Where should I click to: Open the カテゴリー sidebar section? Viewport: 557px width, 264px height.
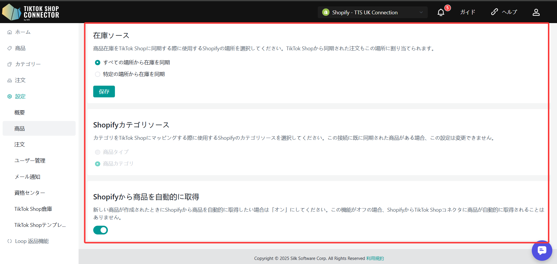coord(28,64)
